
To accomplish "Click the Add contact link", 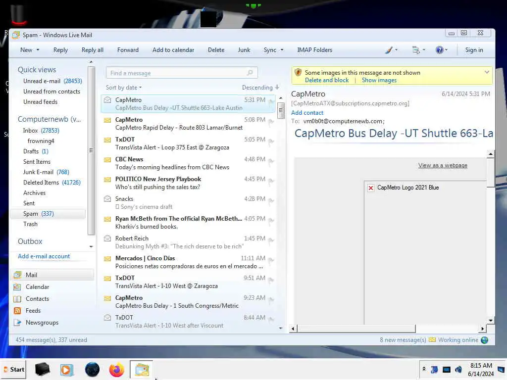I will point(307,113).
